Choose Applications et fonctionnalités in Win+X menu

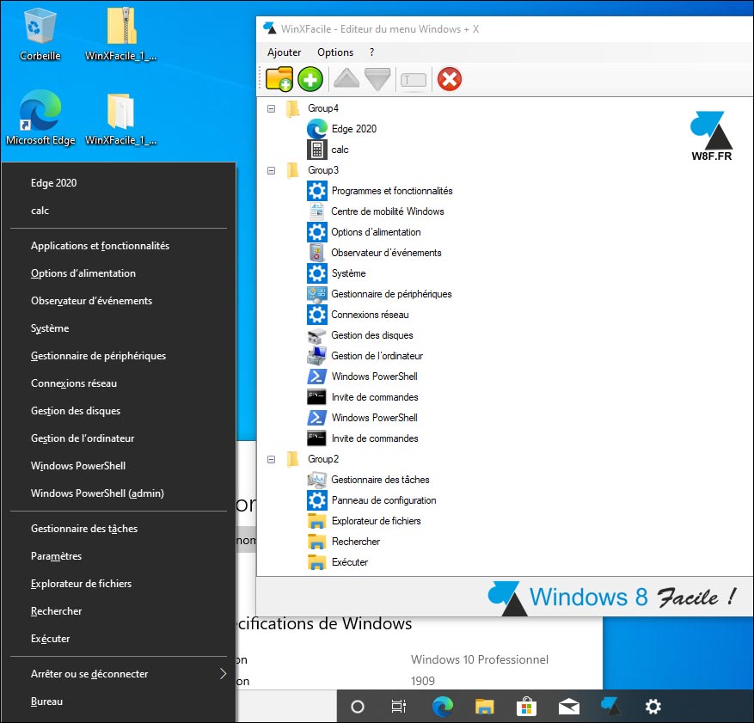coord(119,246)
